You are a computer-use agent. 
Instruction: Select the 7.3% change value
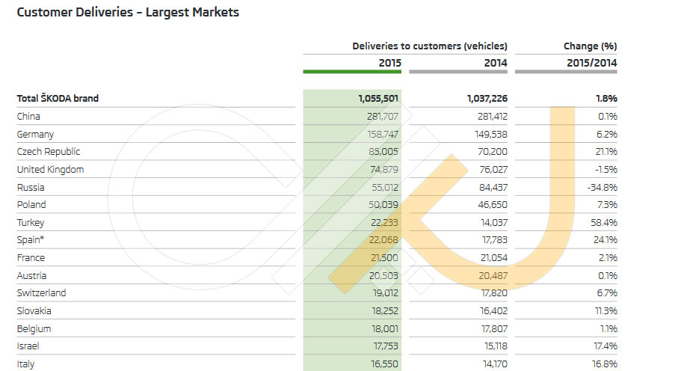tap(607, 204)
